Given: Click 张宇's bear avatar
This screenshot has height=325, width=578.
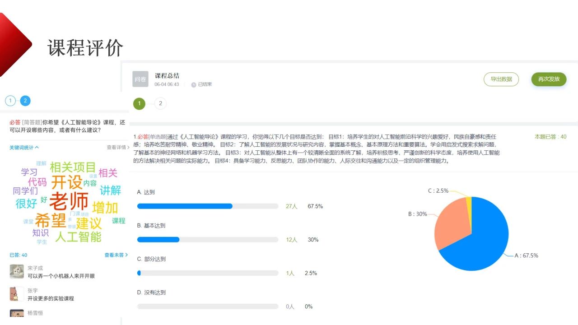Looking at the screenshot, I should (x=17, y=294).
